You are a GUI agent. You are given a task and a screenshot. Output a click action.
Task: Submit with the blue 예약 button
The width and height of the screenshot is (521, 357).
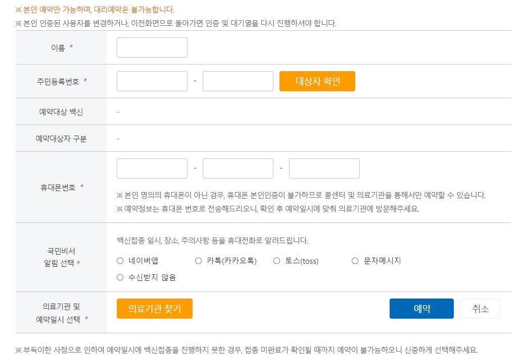coord(421,309)
